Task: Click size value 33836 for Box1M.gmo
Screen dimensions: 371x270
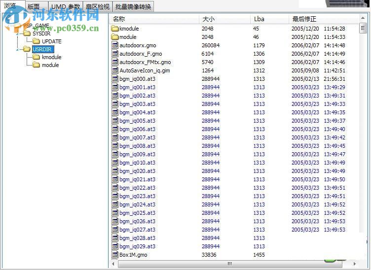Action: [209, 255]
